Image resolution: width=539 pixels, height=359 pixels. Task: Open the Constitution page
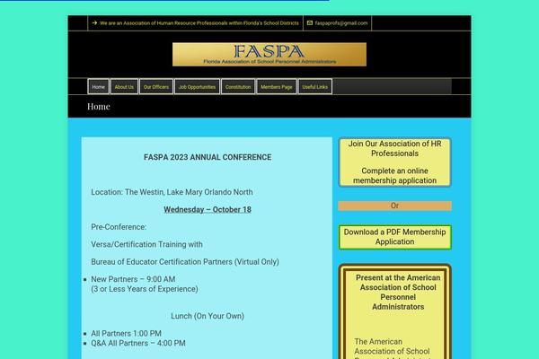pos(238,87)
